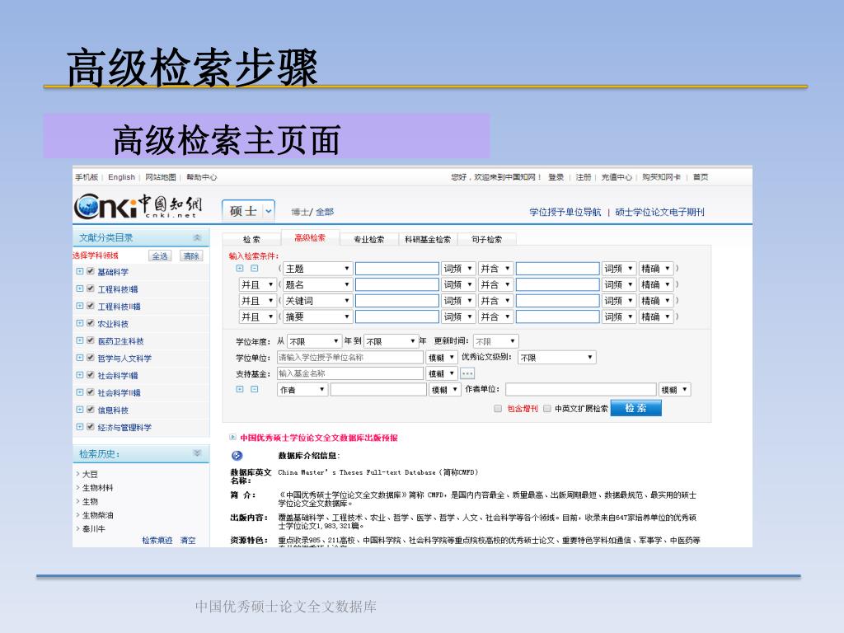The height and width of the screenshot is (633, 844).
Task: Remove an author row with the minus icon beside 作者
Action: click(254, 389)
